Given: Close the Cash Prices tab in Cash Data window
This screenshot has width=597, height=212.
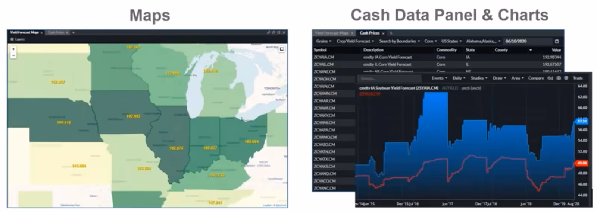Looking at the screenshot, I should (383, 33).
